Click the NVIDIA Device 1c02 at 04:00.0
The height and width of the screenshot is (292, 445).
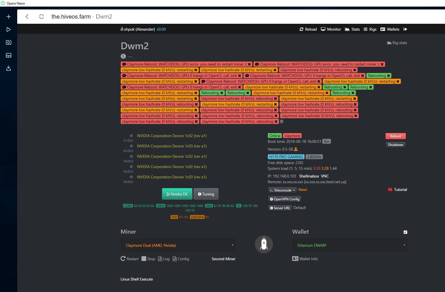[172, 156]
